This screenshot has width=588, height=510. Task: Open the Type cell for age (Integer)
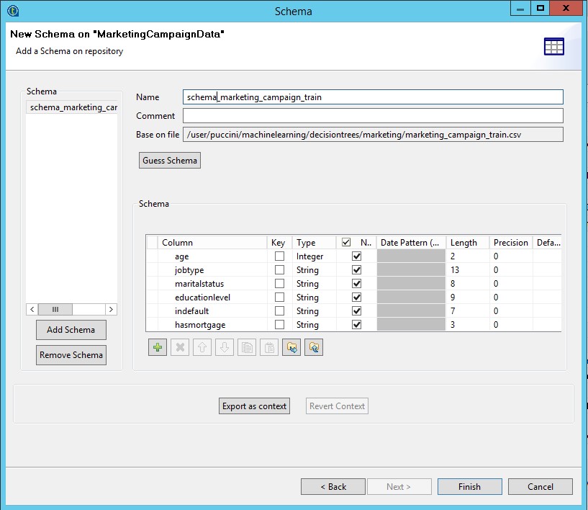coord(314,256)
